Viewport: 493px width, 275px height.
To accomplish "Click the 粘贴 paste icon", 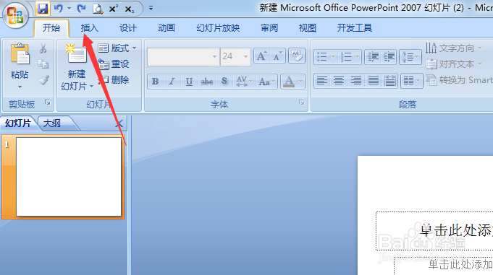I will tap(20, 54).
